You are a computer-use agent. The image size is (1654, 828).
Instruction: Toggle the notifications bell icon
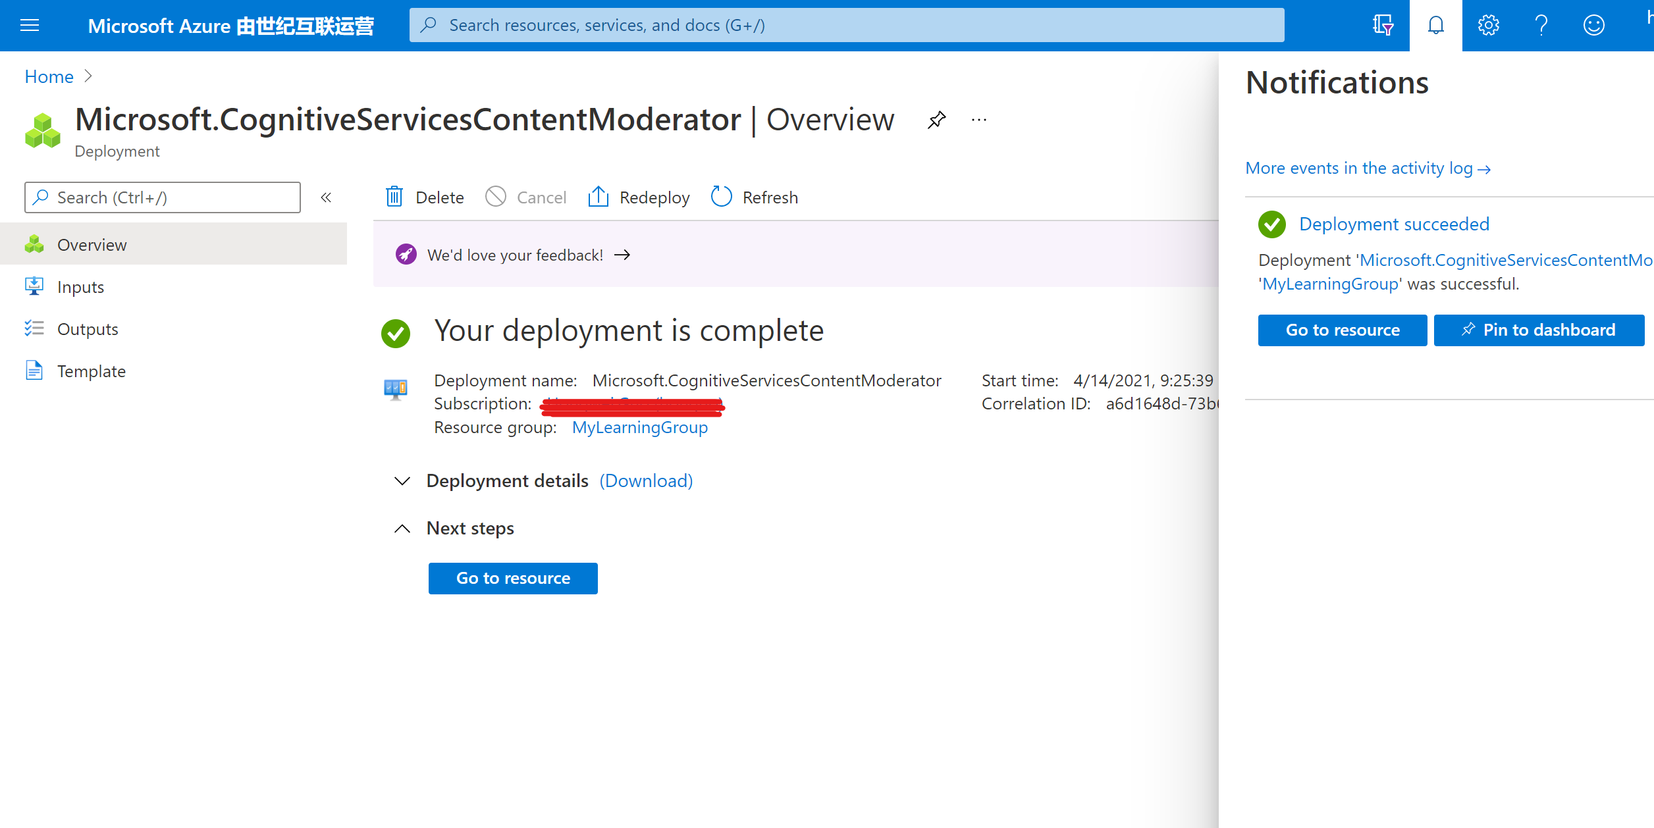(x=1436, y=25)
